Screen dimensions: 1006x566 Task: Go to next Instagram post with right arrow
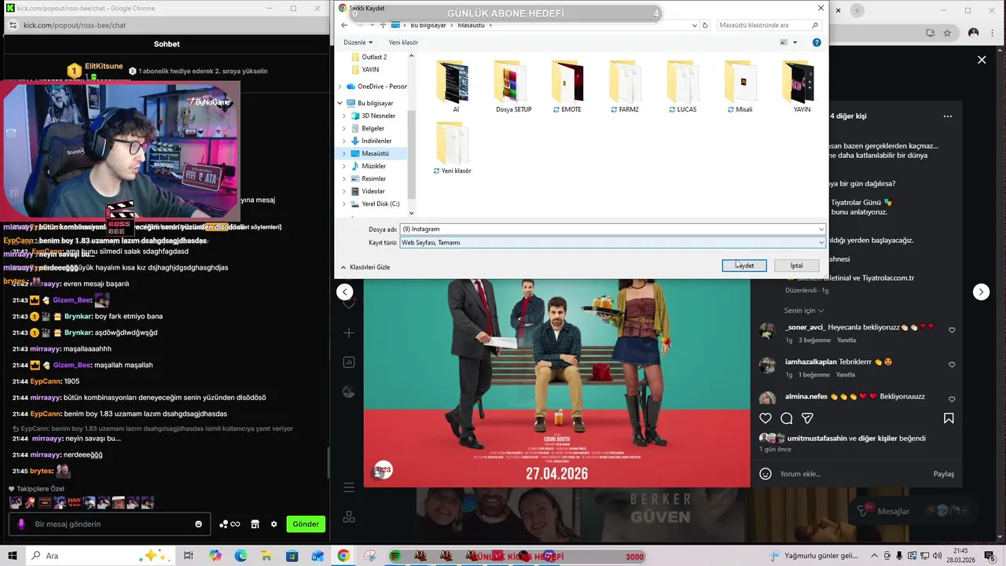(981, 292)
